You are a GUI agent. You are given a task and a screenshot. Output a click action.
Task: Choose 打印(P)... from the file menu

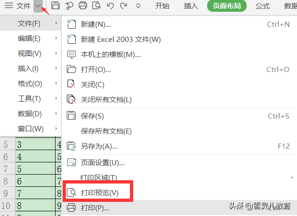coord(179,208)
